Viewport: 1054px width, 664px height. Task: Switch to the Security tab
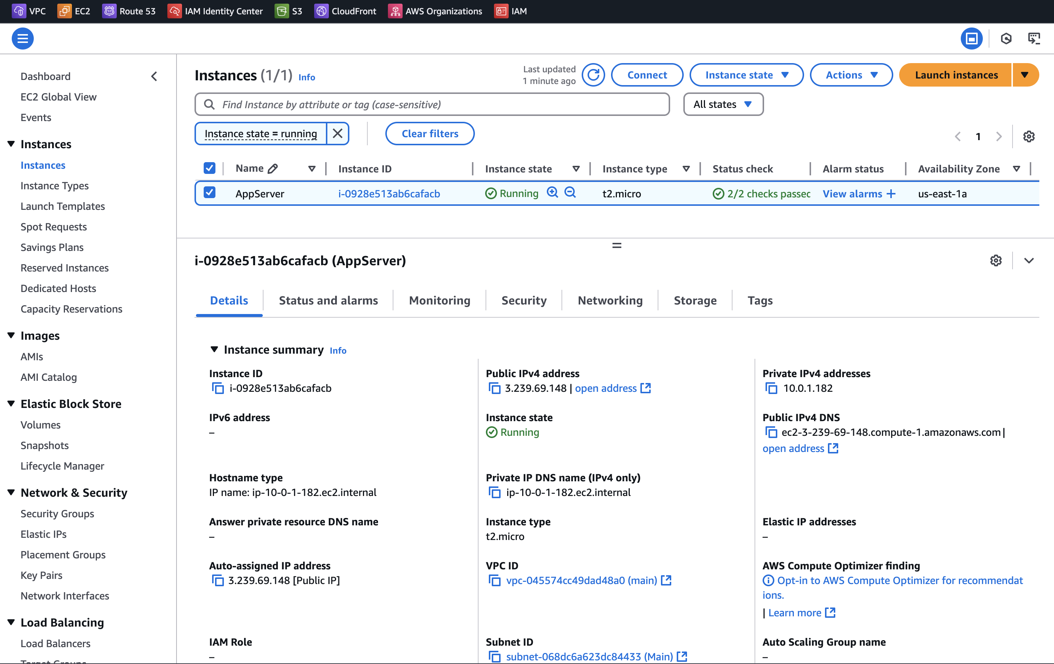524,300
